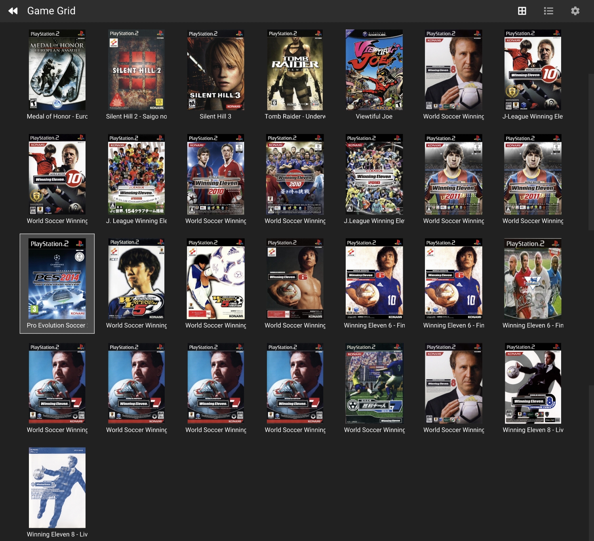The image size is (594, 541).
Task: Open J.League Winning Eleven 2010 Club Championship
Action: (374, 174)
